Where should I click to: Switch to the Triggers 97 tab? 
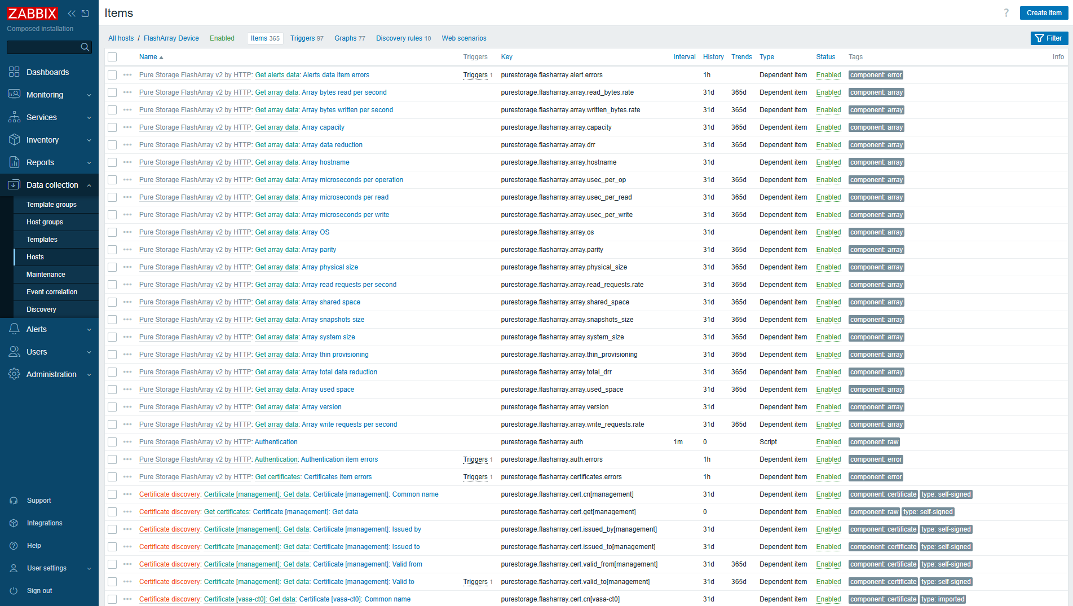coord(307,38)
